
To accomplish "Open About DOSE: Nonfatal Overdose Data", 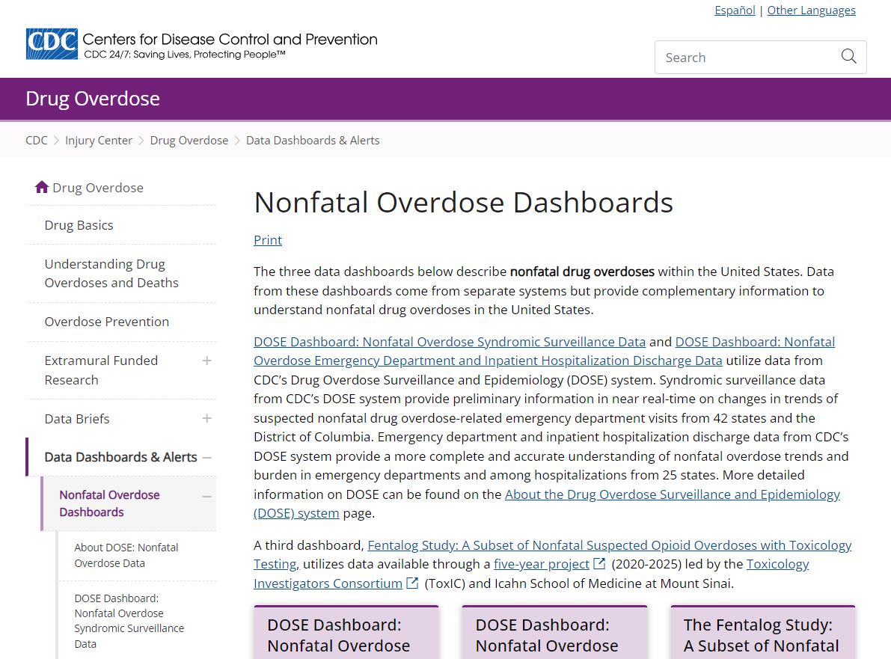I will coord(126,555).
